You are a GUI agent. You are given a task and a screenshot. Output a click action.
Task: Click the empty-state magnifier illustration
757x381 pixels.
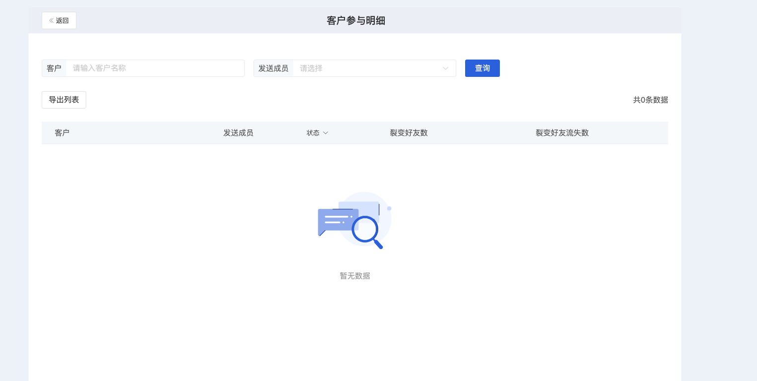(x=355, y=220)
